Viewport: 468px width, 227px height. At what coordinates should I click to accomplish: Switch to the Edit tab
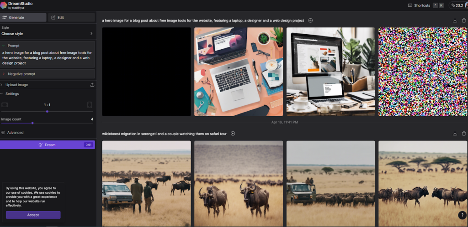click(x=71, y=17)
